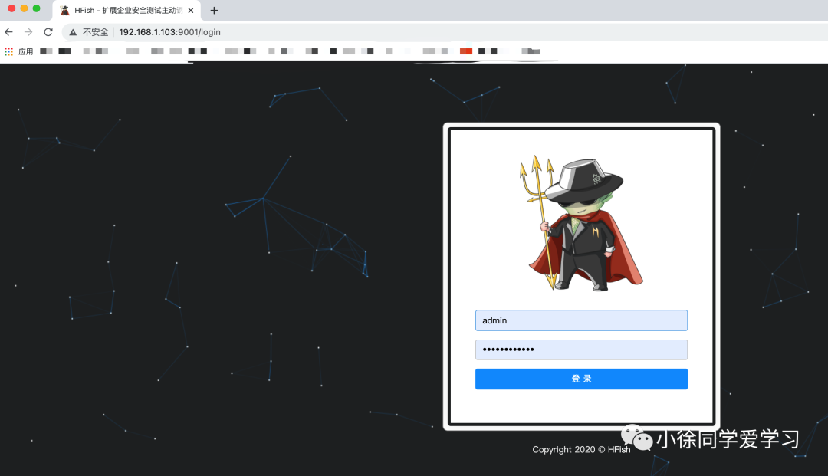Open a new tab with the plus button

point(214,11)
